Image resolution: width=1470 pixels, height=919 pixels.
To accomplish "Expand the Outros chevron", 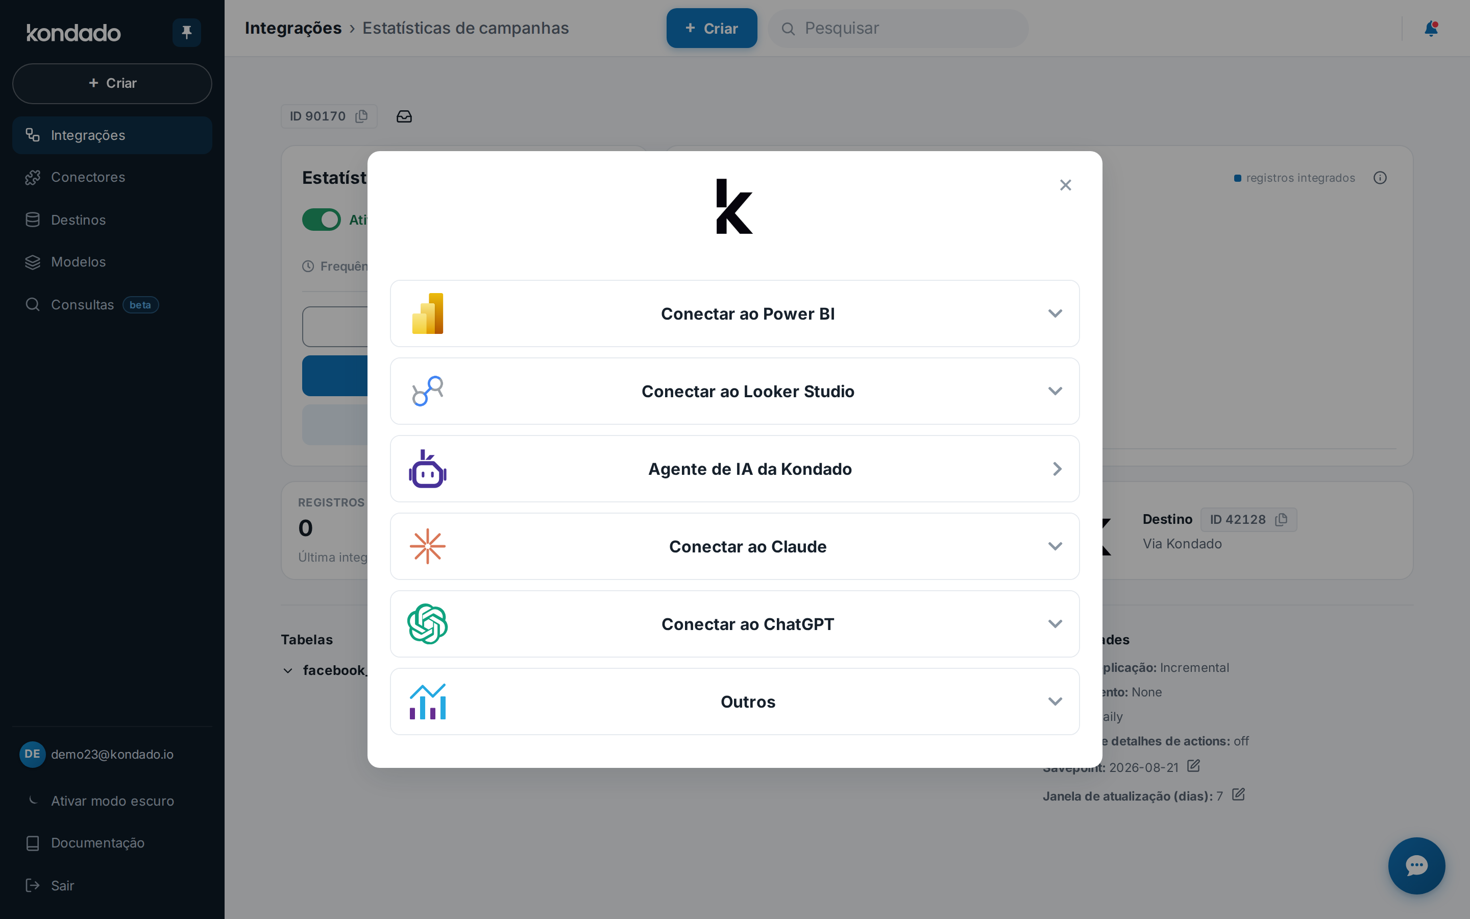I will (x=1055, y=702).
